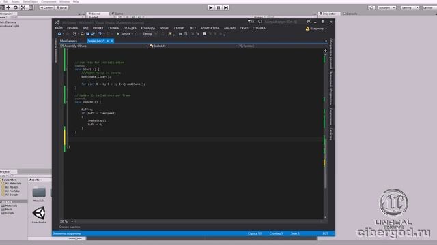Open the SnakeLife class navigation dropdown

(193, 46)
